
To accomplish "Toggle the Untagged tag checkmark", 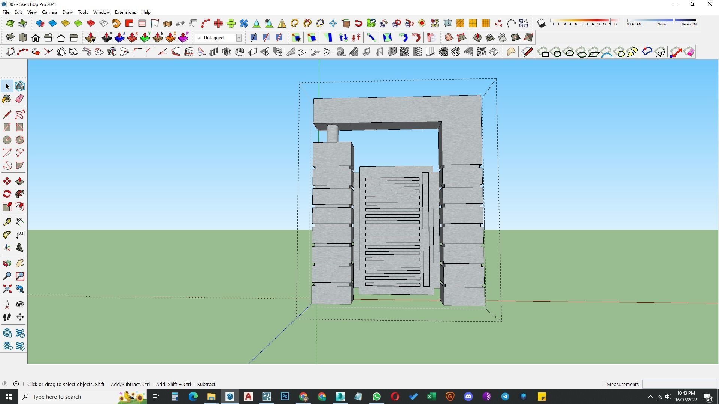I will point(199,38).
